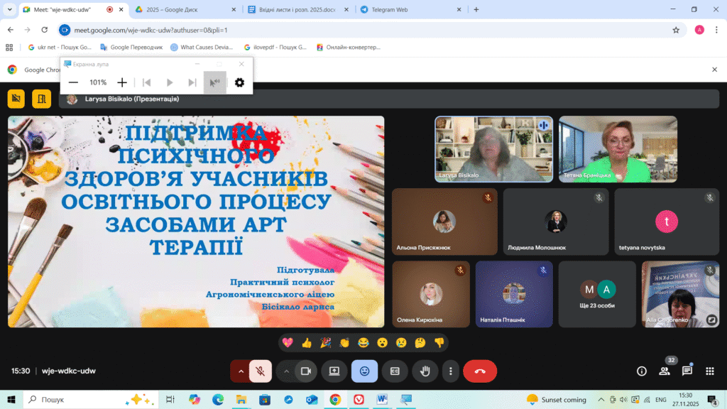Open the share screen option
Image resolution: width=727 pixels, height=409 pixels.
[x=334, y=371]
